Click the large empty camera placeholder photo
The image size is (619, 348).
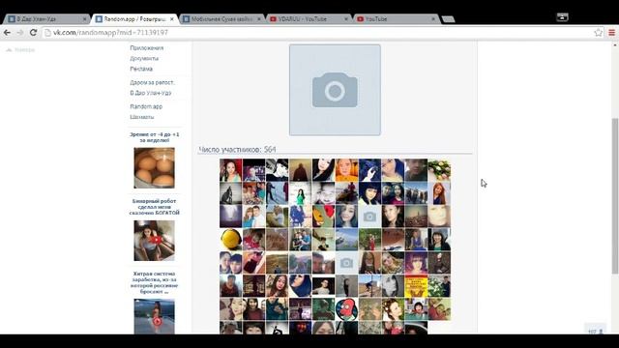[x=335, y=90]
